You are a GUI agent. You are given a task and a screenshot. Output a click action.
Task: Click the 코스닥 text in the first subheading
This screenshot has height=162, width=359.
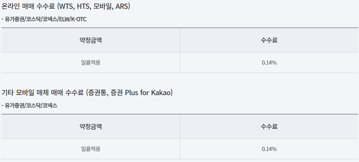(x=33, y=19)
